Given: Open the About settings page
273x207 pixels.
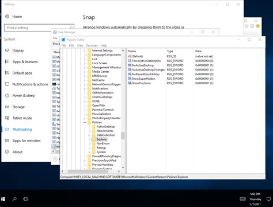Looking at the screenshot, I should [x=17, y=152].
